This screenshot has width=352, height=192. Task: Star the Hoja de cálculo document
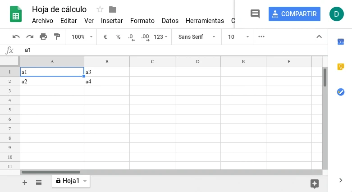(100, 9)
